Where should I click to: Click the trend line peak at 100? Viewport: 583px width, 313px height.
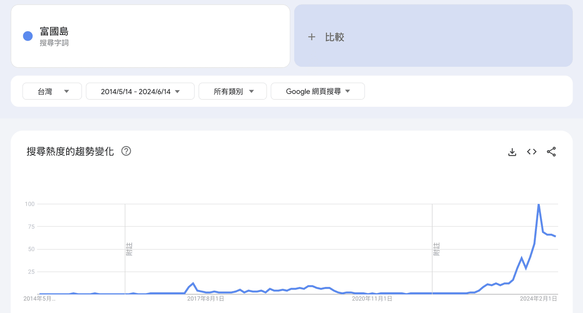(538, 204)
